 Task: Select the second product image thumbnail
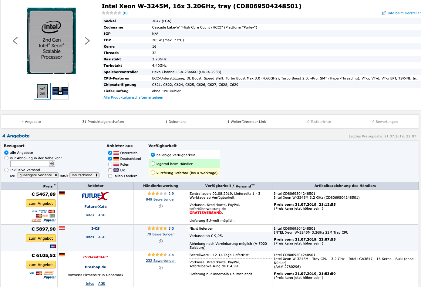[60, 91]
